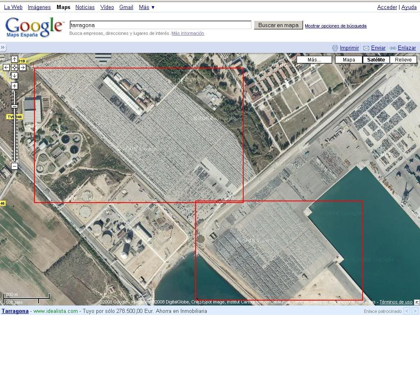This screenshot has width=420, height=374.
Task: Click the center/return map icon
Action: click(x=14, y=68)
